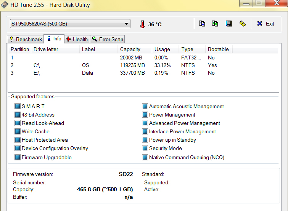Toggle the S.M.A.R.T checkbox
The width and height of the screenshot is (288, 211).
[x=18, y=106]
